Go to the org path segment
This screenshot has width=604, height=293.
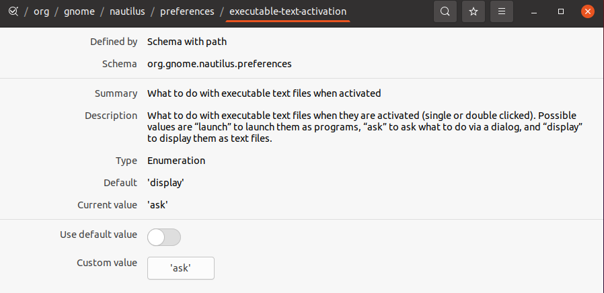[x=41, y=11]
